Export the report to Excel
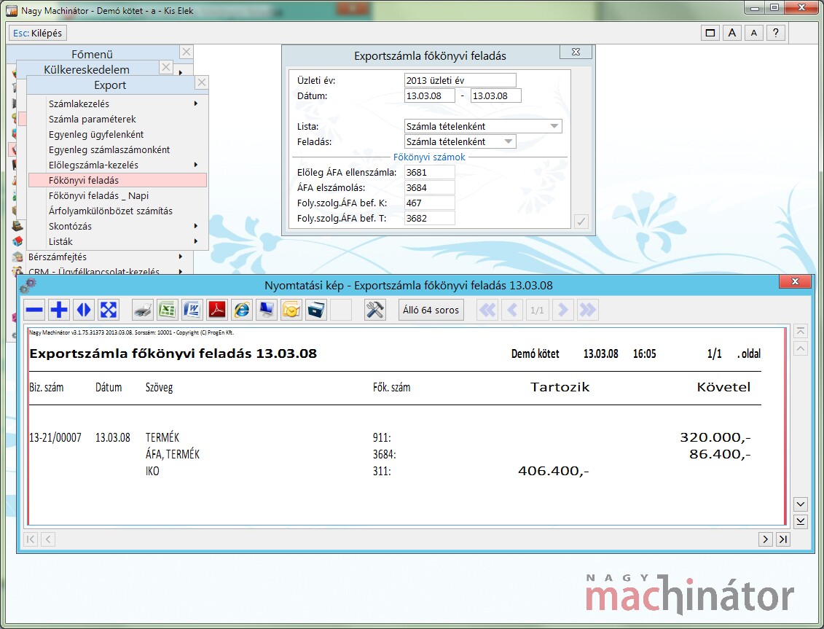Image resolution: width=824 pixels, height=629 pixels. [168, 310]
